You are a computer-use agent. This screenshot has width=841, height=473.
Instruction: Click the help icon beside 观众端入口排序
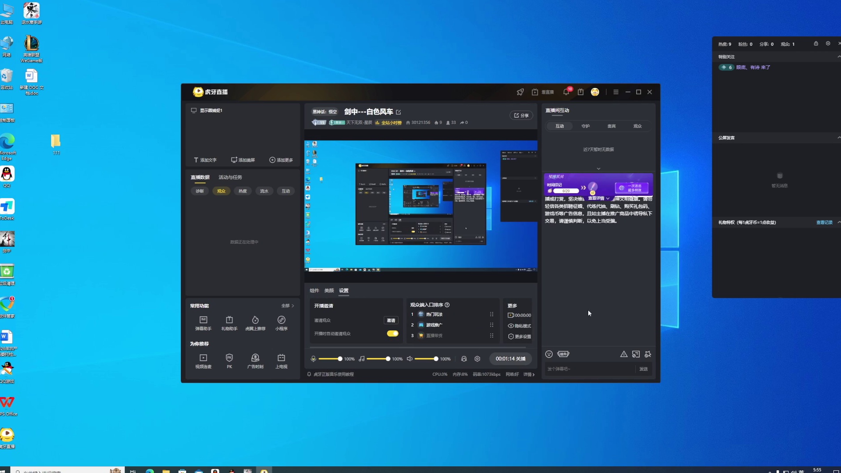[x=447, y=305]
